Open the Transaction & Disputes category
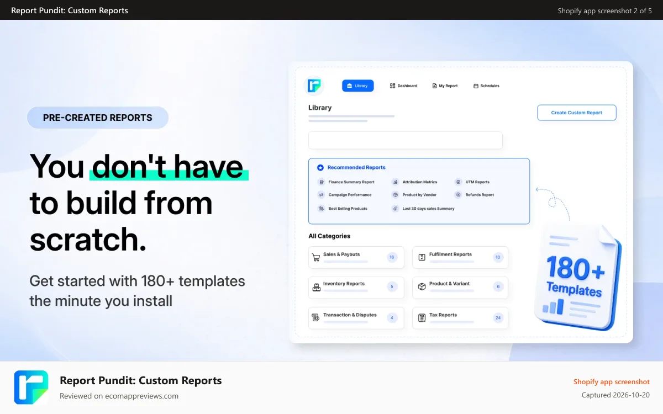Screen dimensions: 663x414 (x=356, y=318)
